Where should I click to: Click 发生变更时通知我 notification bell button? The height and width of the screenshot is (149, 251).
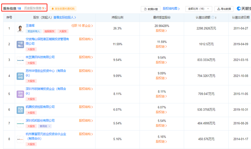tap(63, 9)
